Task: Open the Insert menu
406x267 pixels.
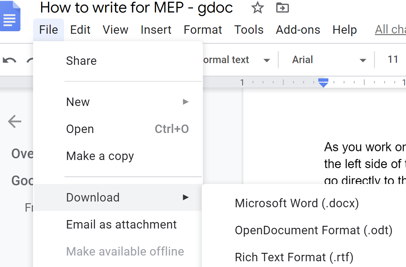Action: (156, 30)
